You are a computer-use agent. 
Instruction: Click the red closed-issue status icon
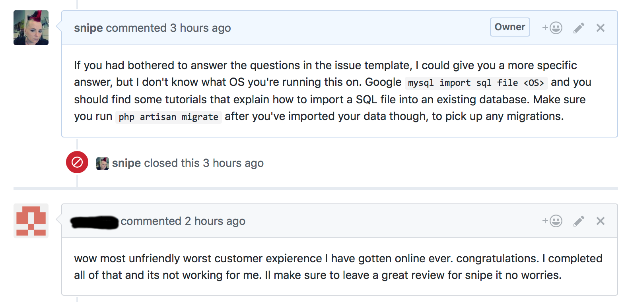point(77,162)
